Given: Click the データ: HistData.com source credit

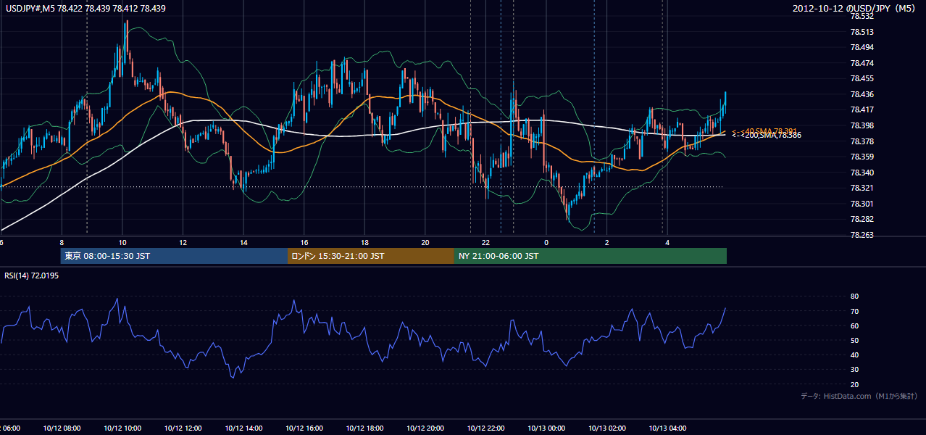Looking at the screenshot, I should coord(859,396).
